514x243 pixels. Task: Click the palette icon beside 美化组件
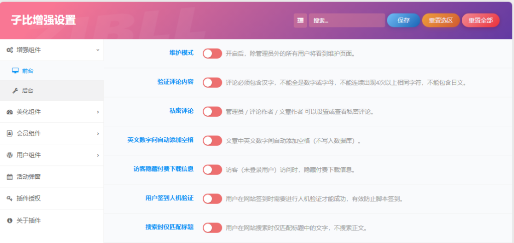click(x=10, y=112)
